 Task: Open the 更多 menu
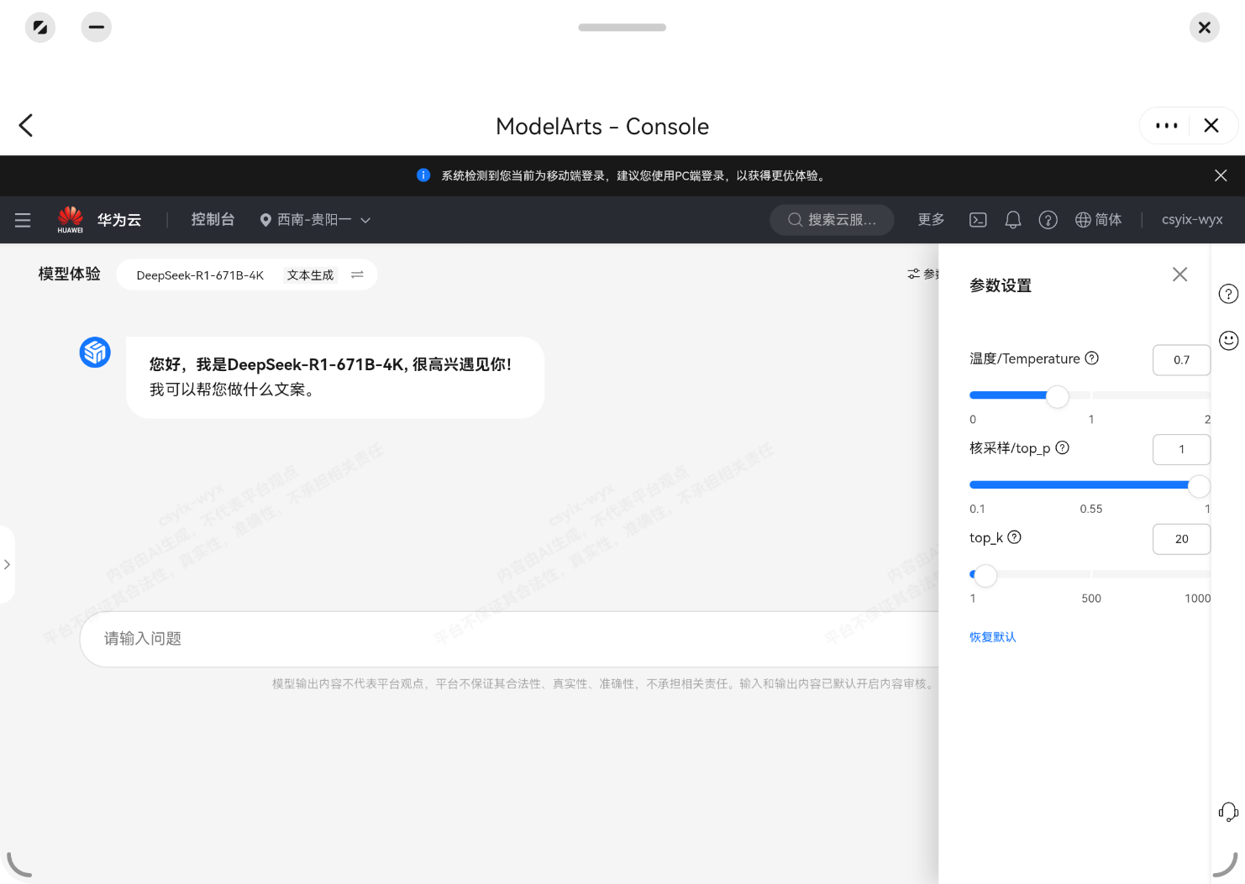(931, 220)
